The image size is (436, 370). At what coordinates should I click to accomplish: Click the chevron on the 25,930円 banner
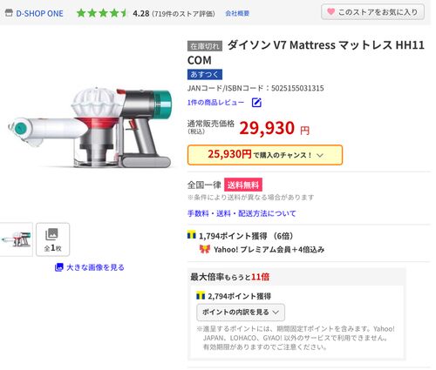(x=320, y=155)
